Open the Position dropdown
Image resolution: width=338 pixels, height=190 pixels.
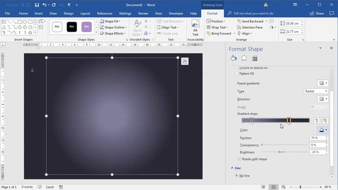(x=216, y=21)
